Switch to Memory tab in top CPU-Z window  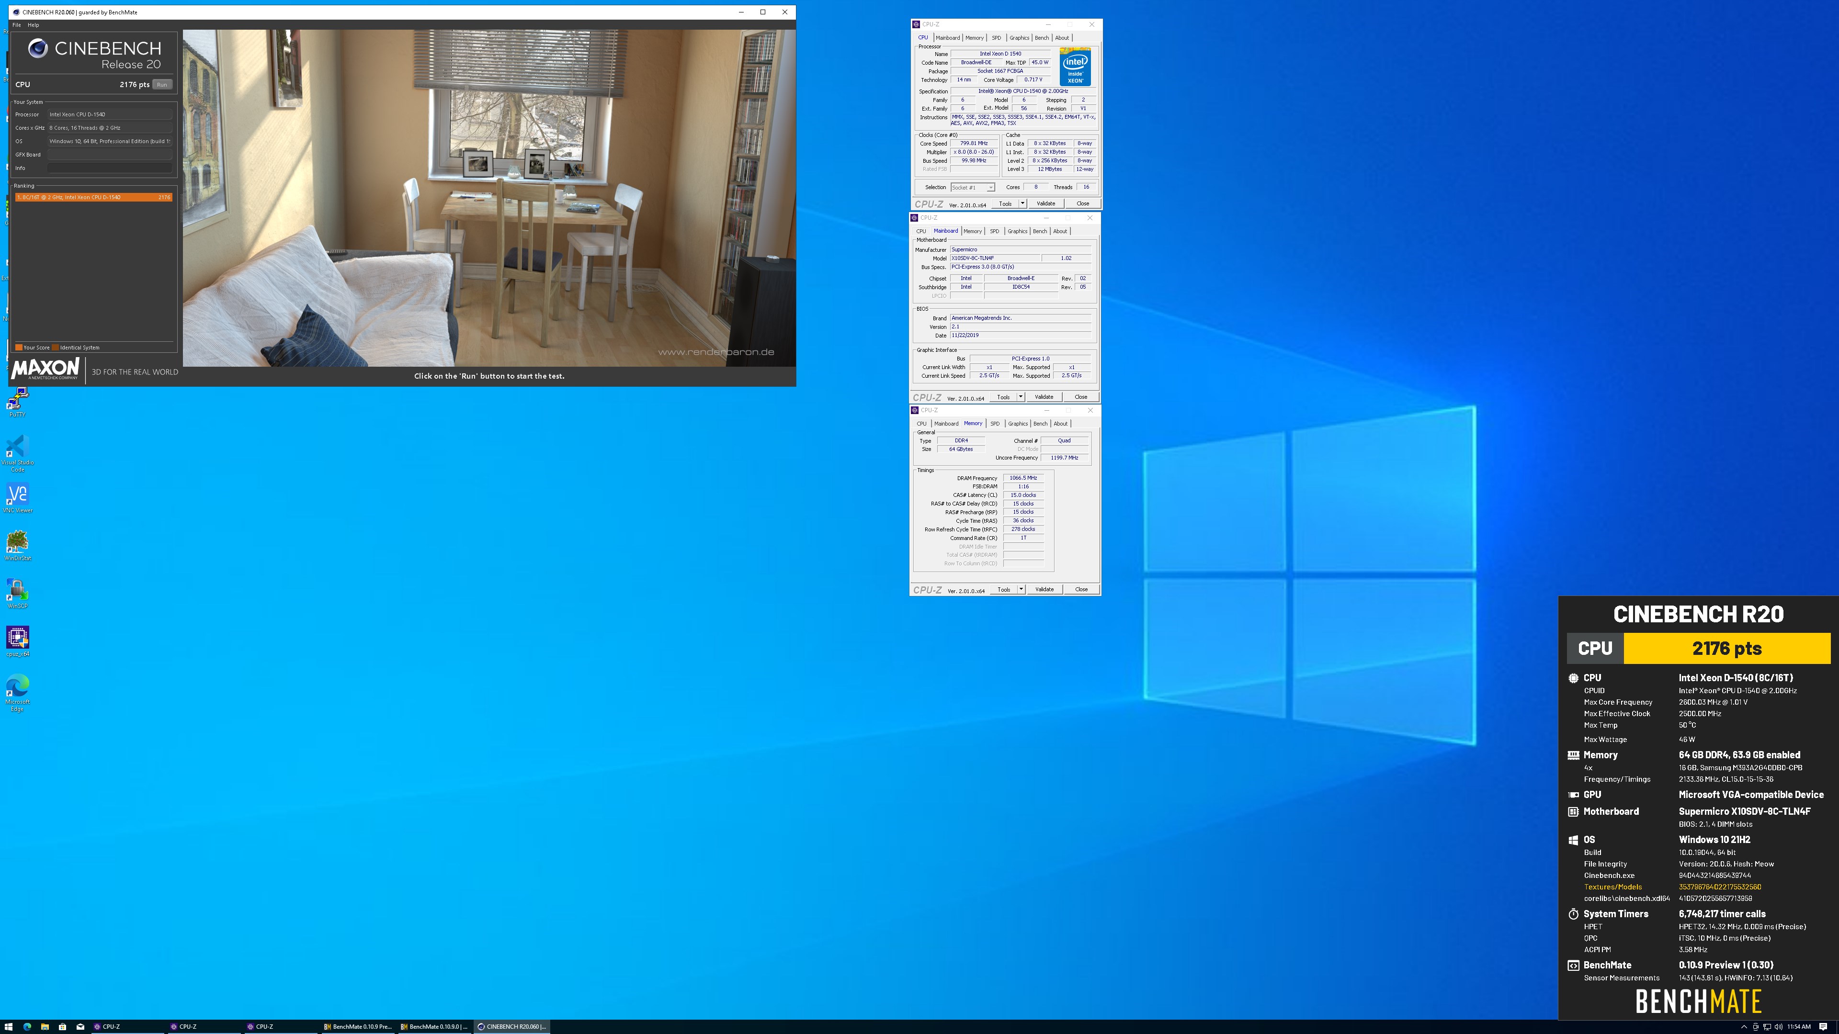click(x=975, y=38)
